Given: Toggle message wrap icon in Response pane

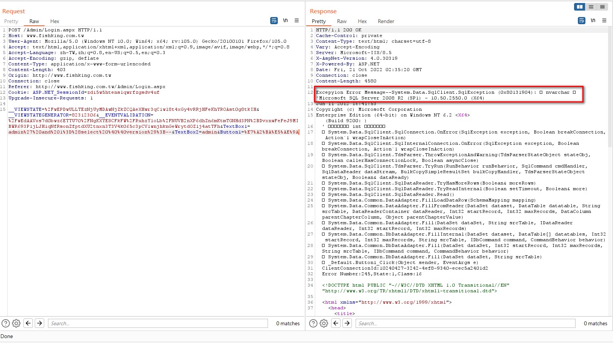Looking at the screenshot, I should click(582, 21).
